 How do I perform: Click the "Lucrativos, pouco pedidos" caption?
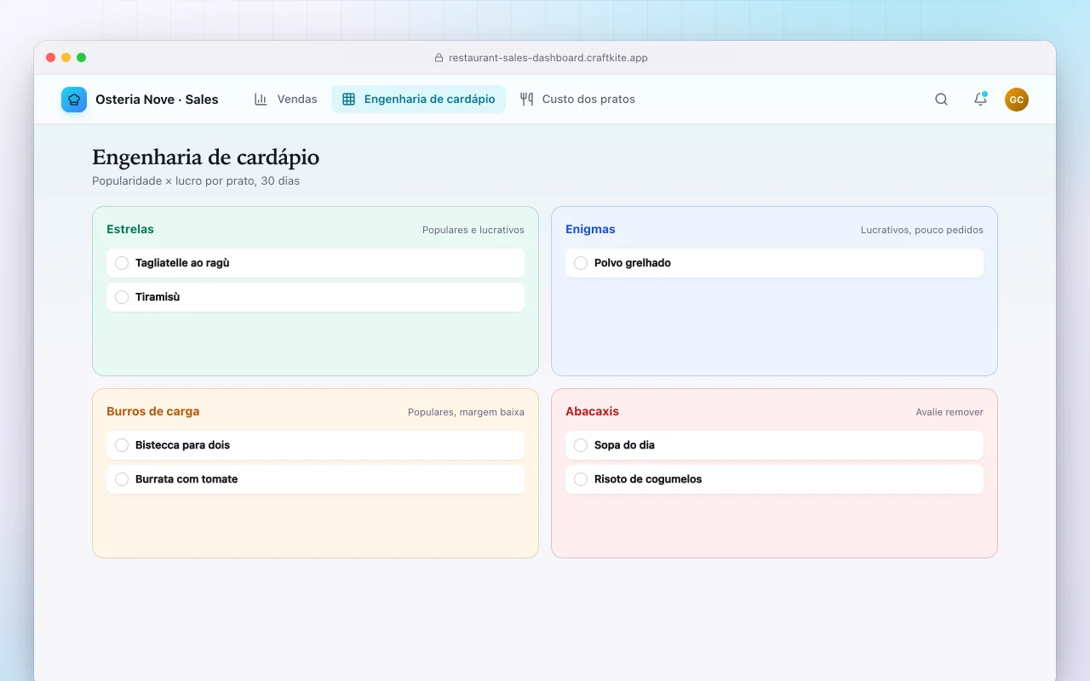(922, 230)
